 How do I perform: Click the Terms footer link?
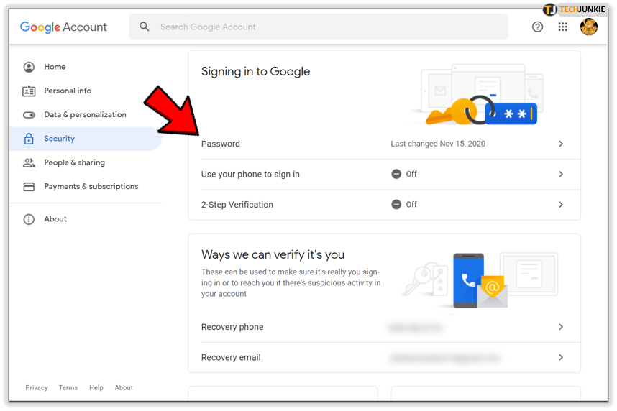click(x=68, y=388)
